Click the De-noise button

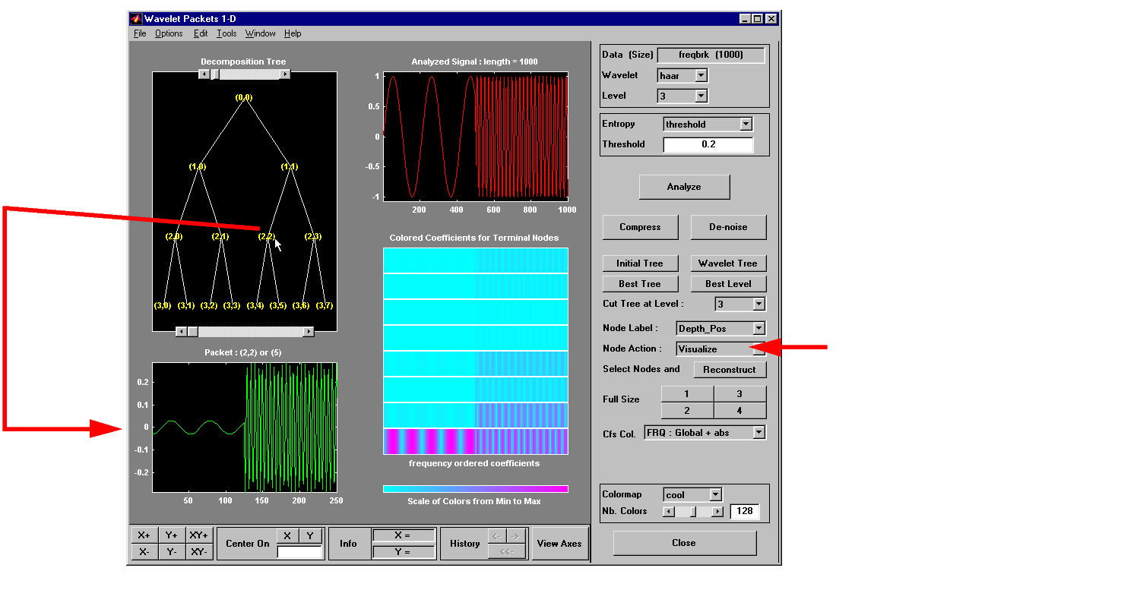[x=728, y=227]
